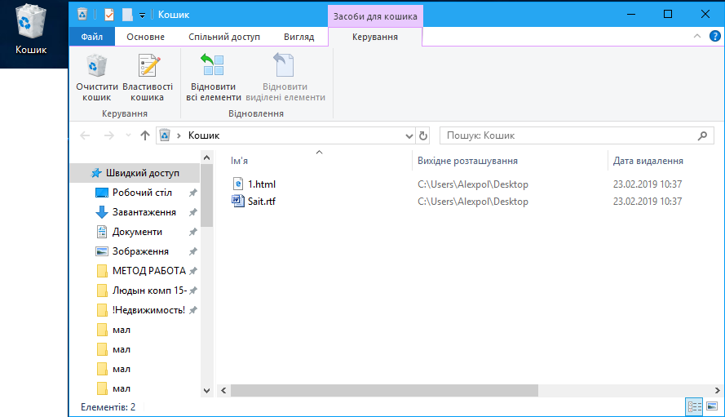Click the deletion date of Sait.rtf

648,202
